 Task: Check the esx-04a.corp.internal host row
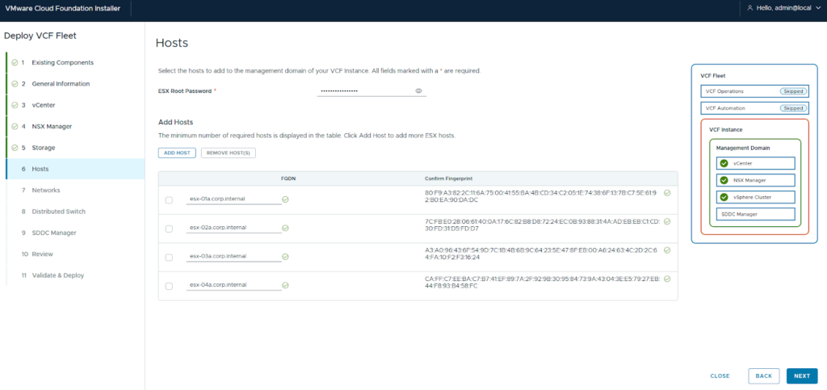pyautogui.click(x=169, y=286)
